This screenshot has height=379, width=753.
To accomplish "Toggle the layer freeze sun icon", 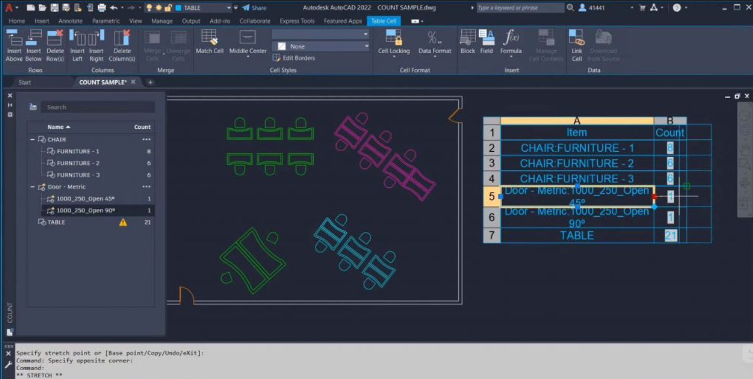I will 159,8.
